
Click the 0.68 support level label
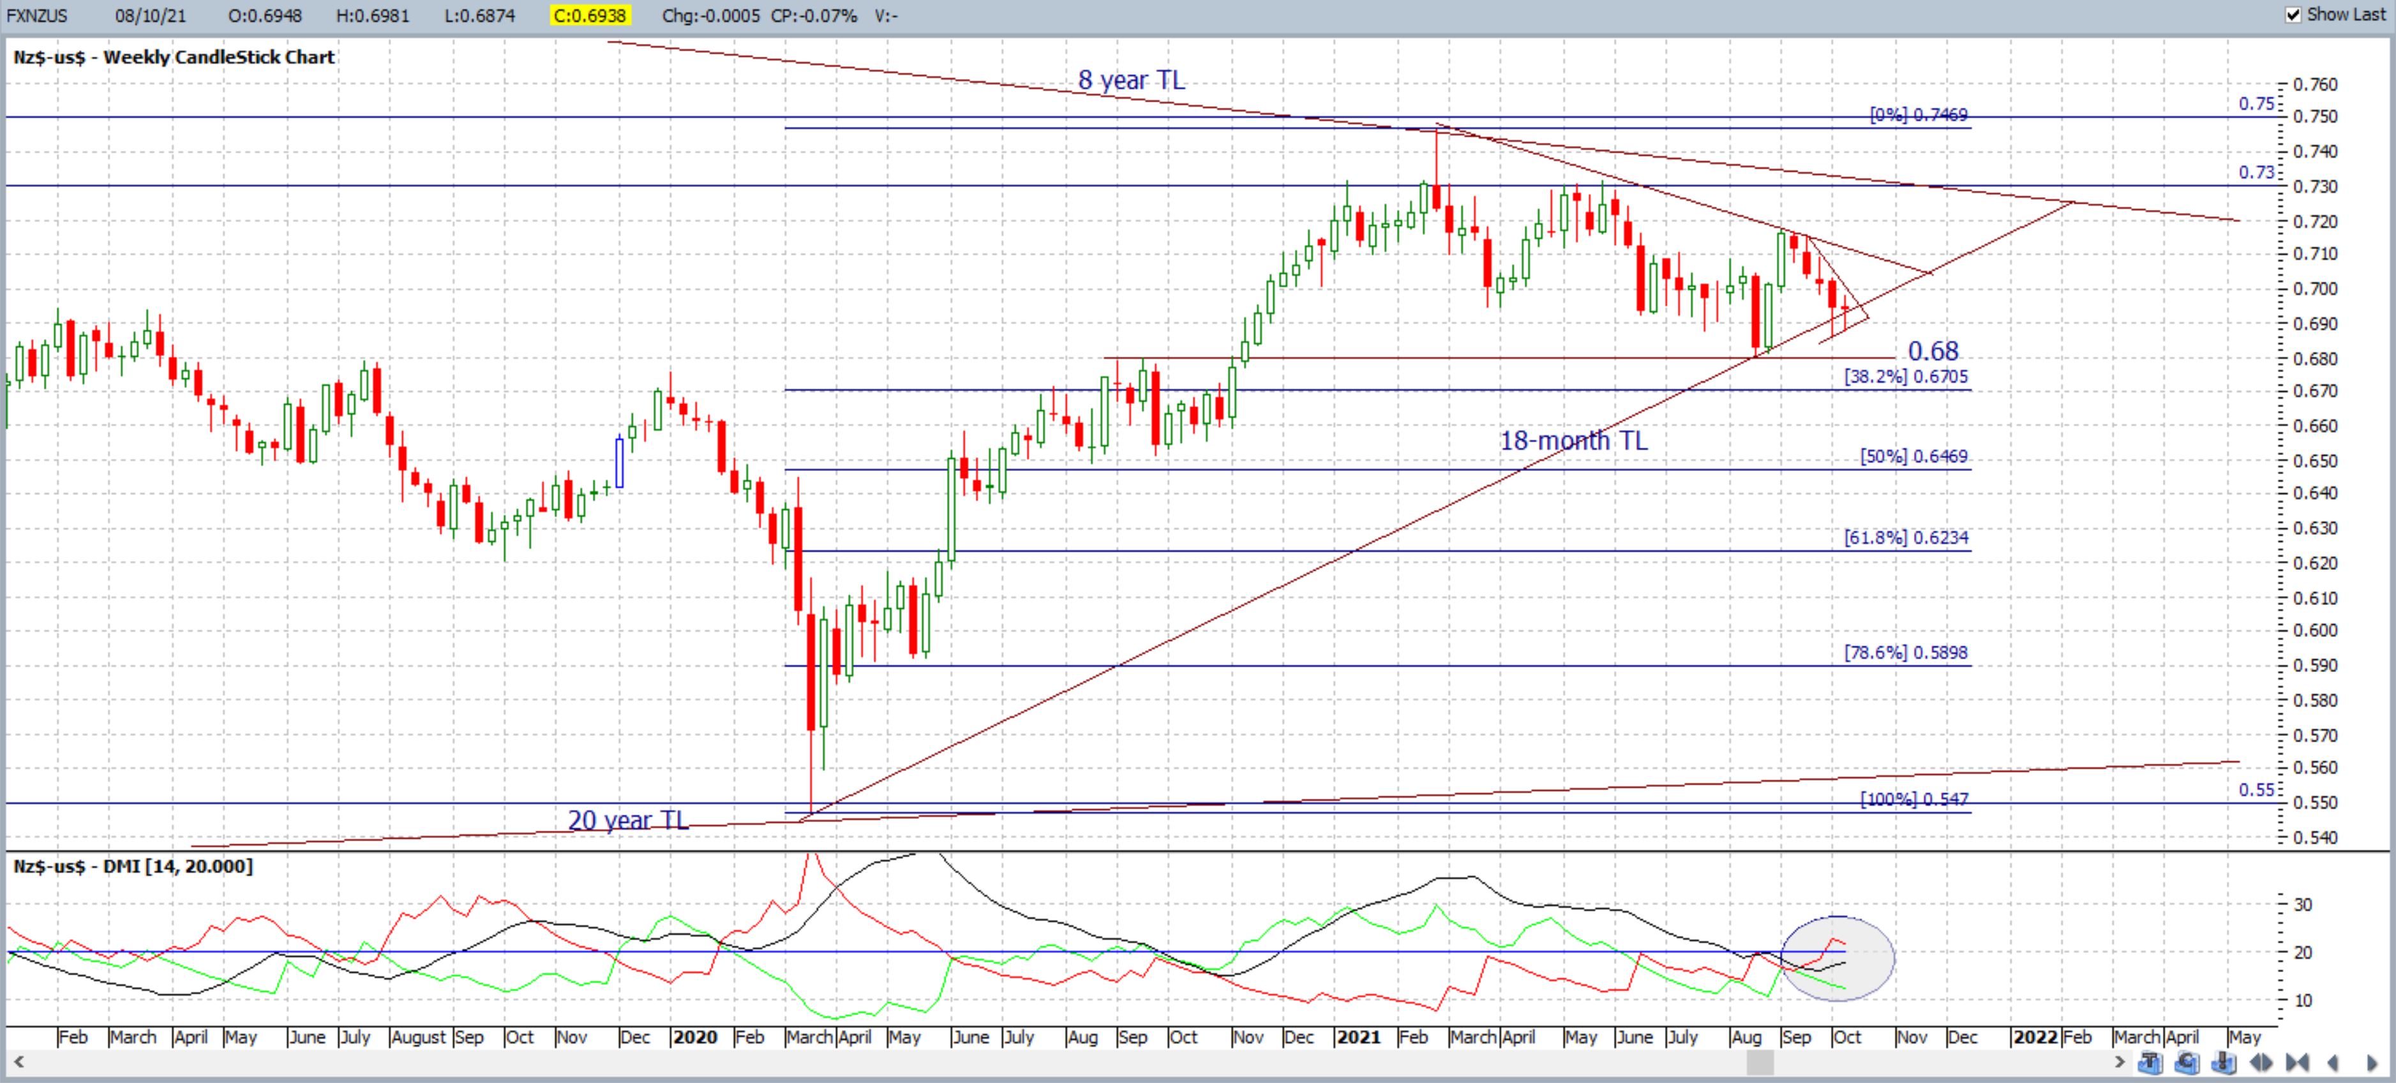1933,351
